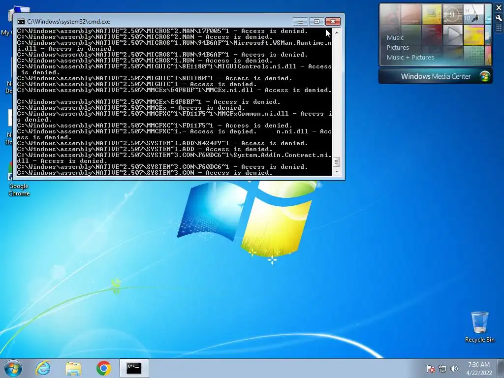Click the play arrow tile thumbnail
504x378 pixels.
(453, 35)
